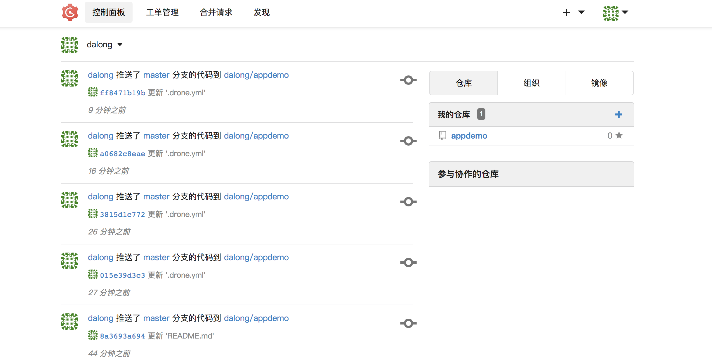The height and width of the screenshot is (359, 712).
Task: Click the plus create-new icon in navbar
Action: click(566, 12)
